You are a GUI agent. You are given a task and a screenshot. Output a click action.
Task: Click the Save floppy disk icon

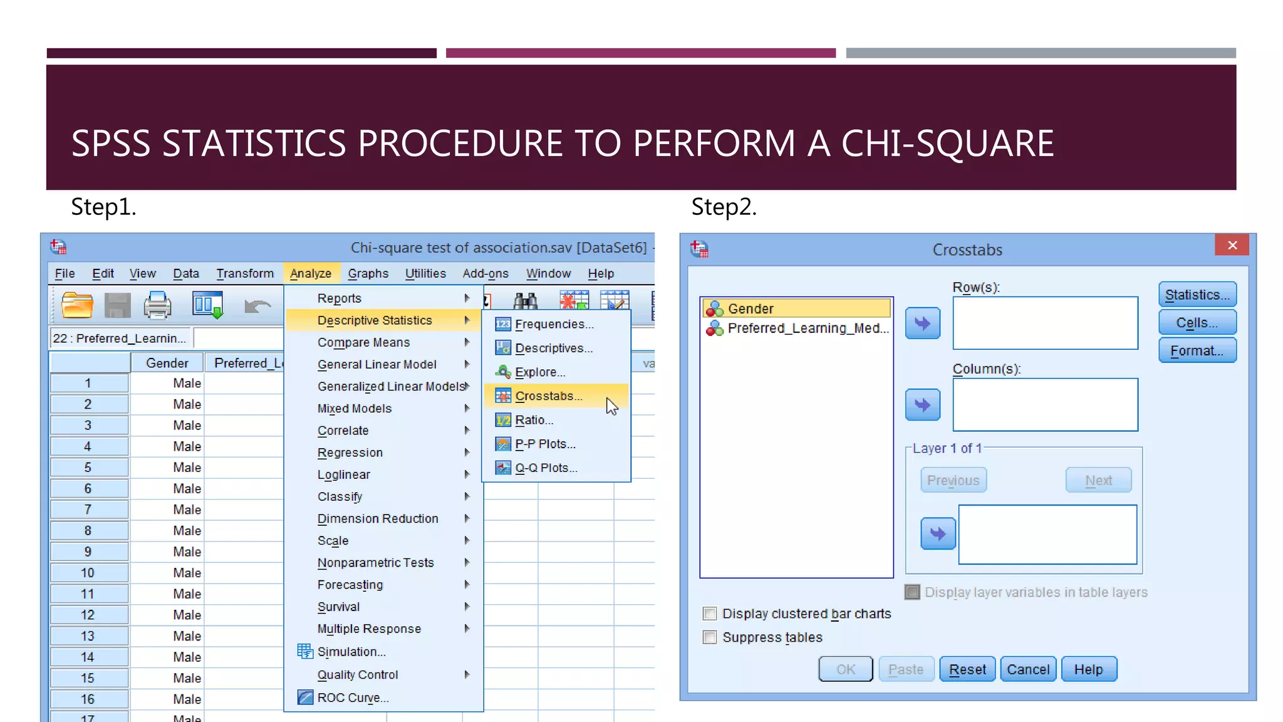point(117,305)
